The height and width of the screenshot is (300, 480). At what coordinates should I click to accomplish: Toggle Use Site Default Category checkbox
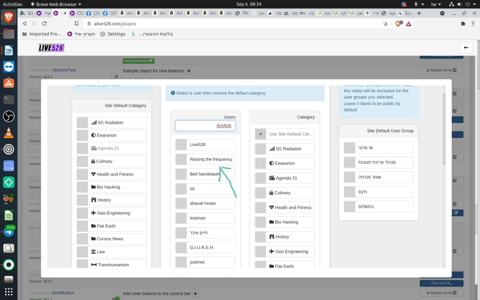tap(261, 134)
